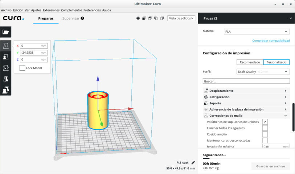This screenshot has width=295, height=174.
Task: Expand the Refrigeración section
Action: [x=246, y=97]
